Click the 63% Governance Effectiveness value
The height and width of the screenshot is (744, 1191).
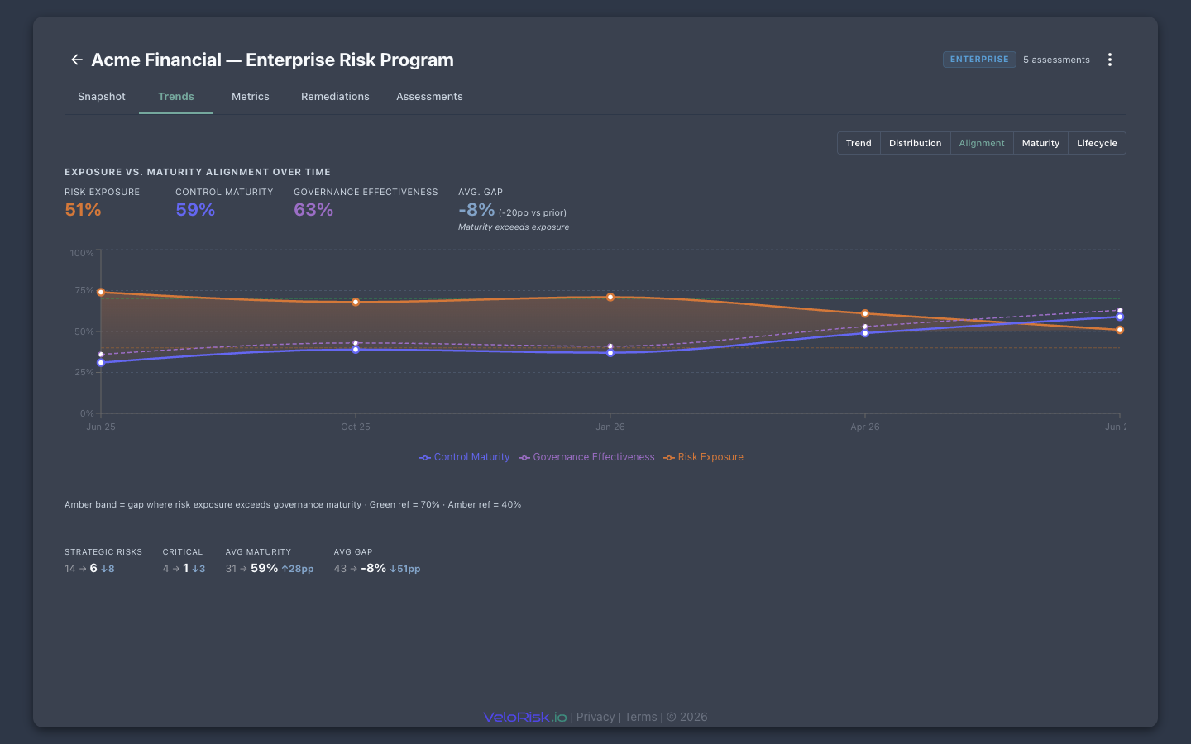pyautogui.click(x=313, y=210)
